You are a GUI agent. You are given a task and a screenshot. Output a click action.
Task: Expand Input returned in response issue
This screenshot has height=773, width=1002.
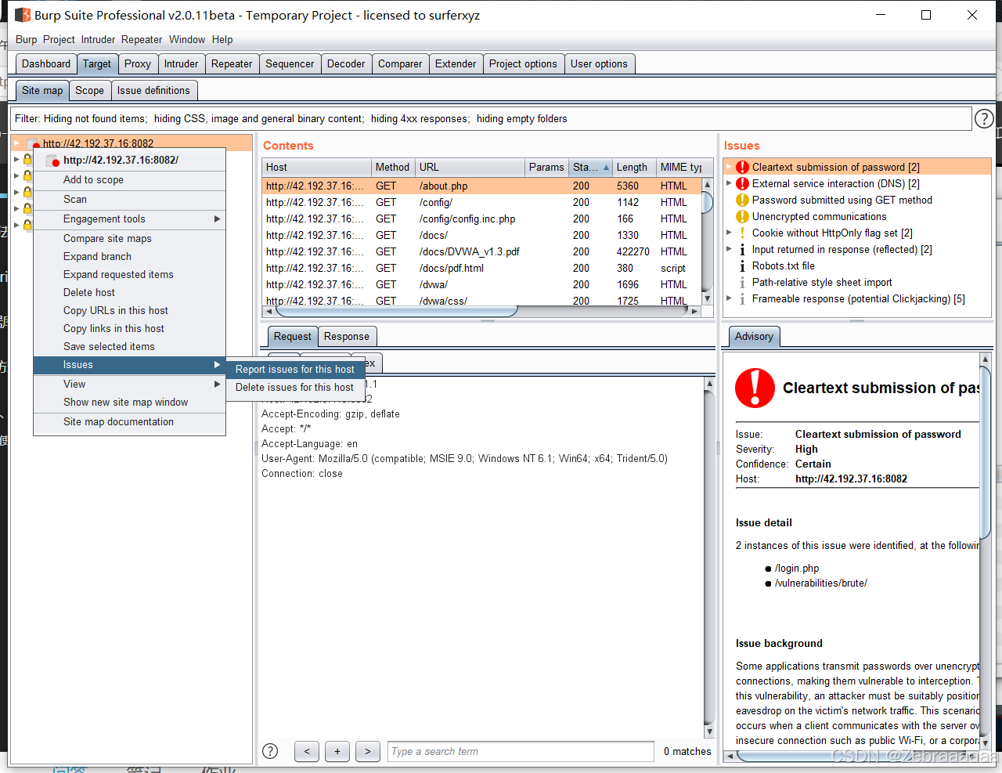click(x=729, y=249)
